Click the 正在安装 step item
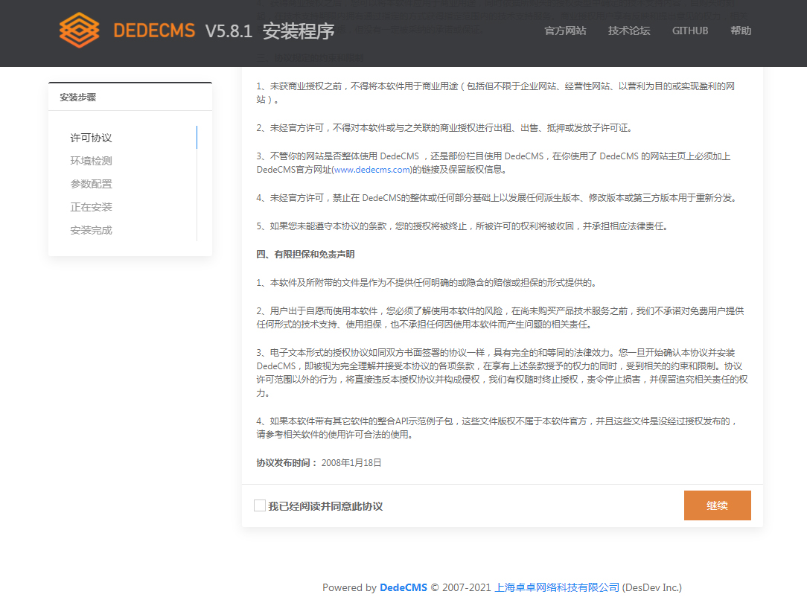The image size is (807, 600). (x=91, y=207)
